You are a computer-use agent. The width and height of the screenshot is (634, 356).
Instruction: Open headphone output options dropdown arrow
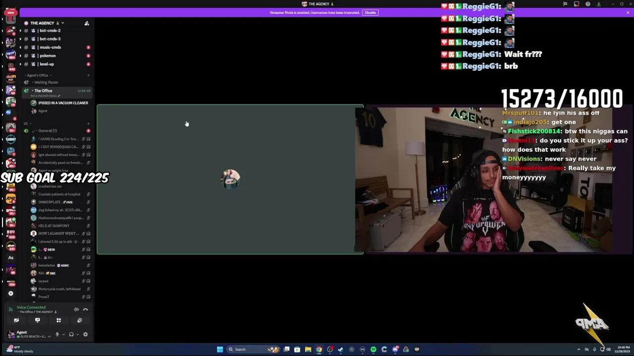click(x=77, y=335)
